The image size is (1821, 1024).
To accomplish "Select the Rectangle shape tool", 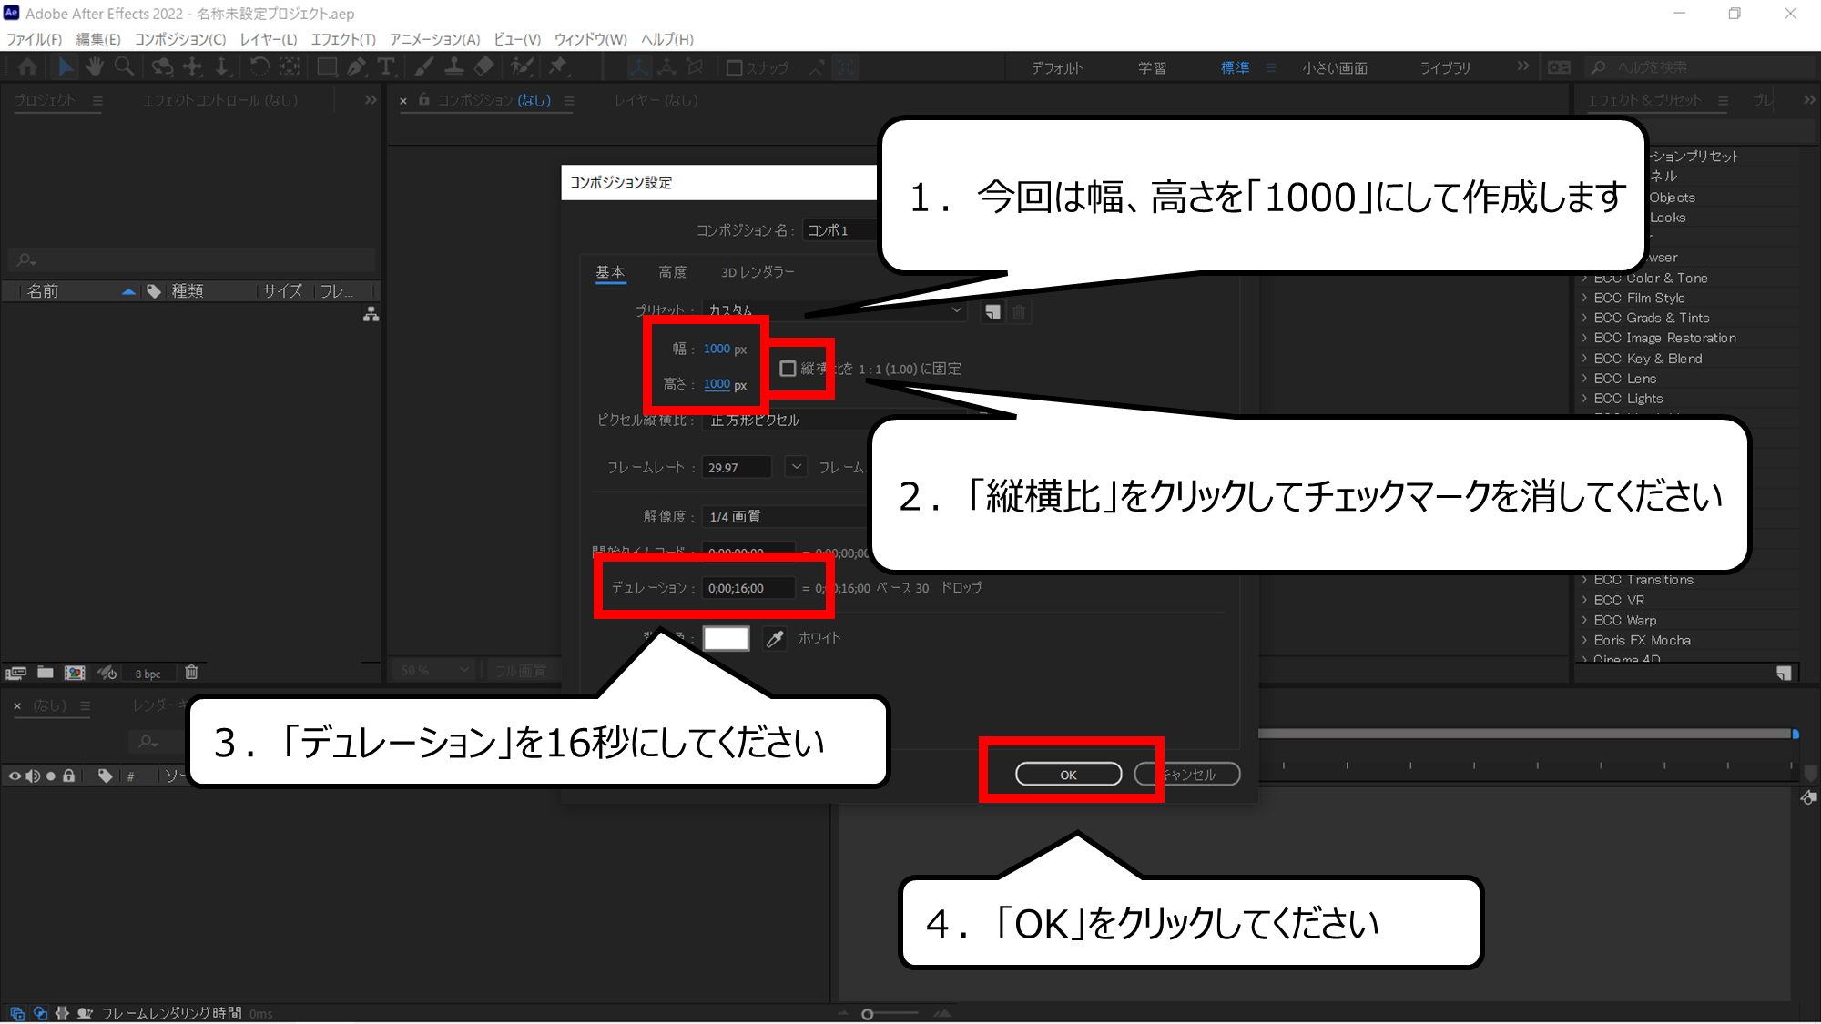I will point(327,66).
